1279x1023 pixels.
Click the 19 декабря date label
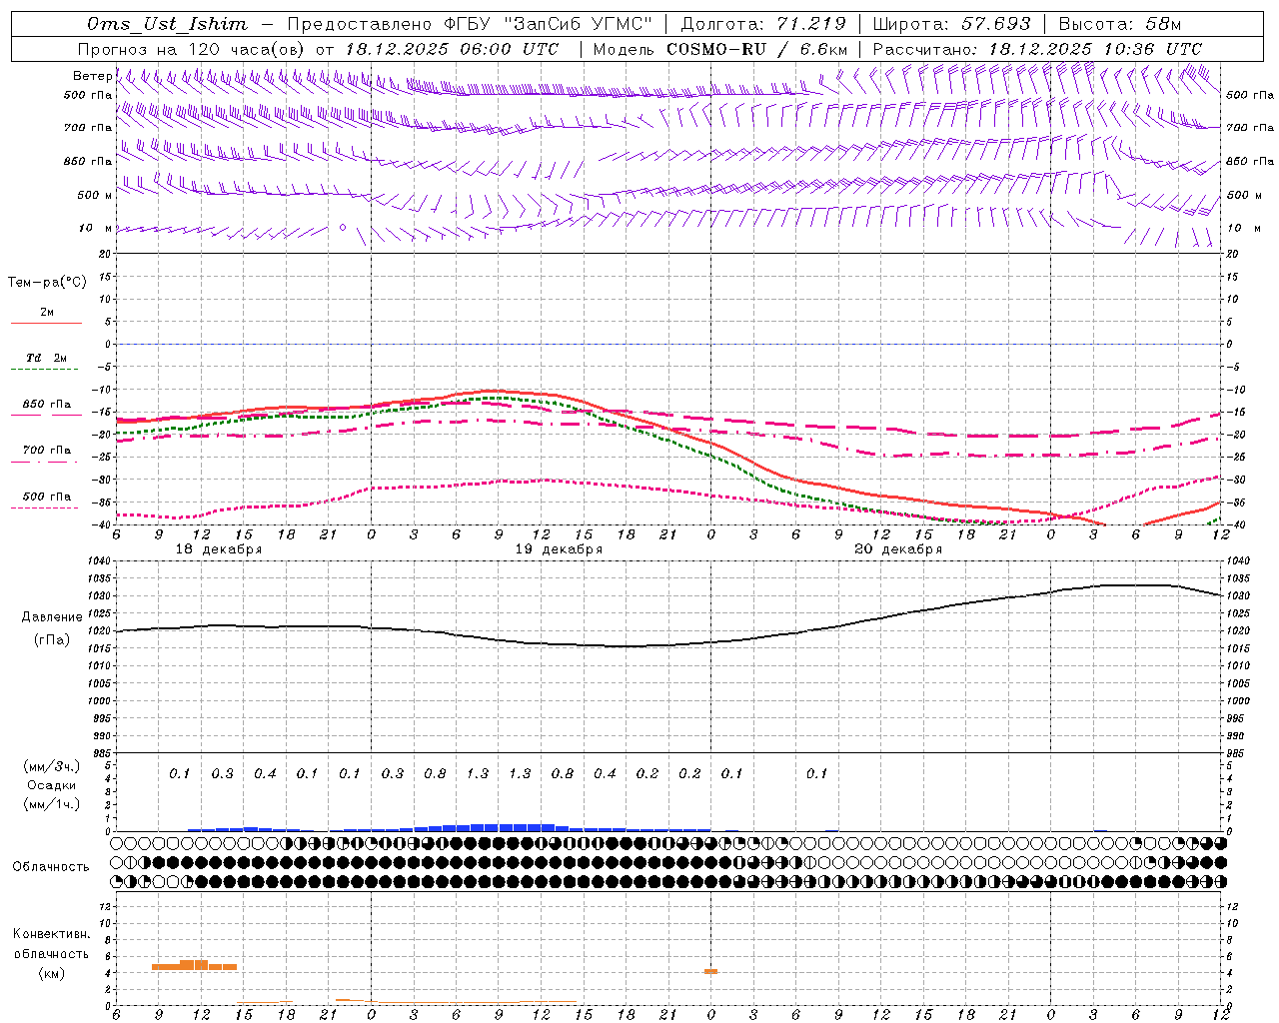click(559, 549)
